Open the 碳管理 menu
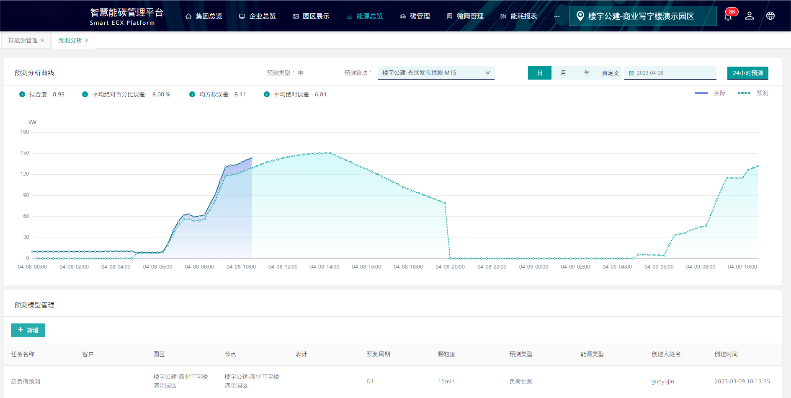 tap(415, 16)
